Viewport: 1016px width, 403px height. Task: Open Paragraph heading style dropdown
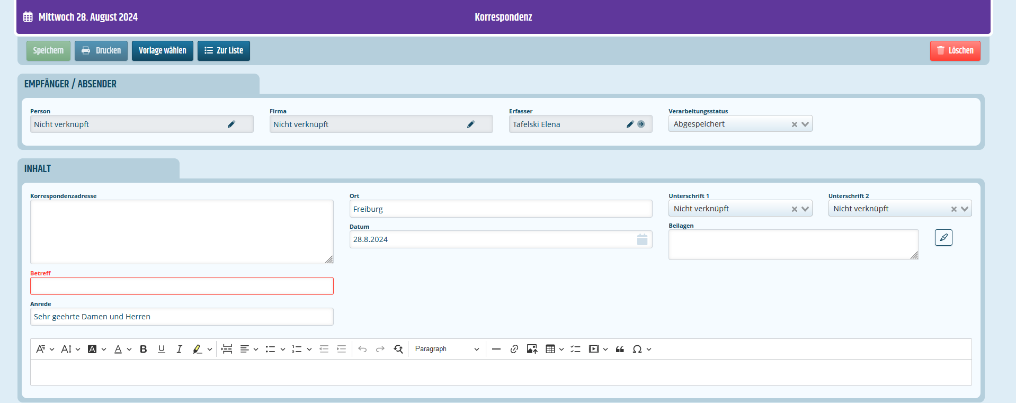click(x=447, y=349)
